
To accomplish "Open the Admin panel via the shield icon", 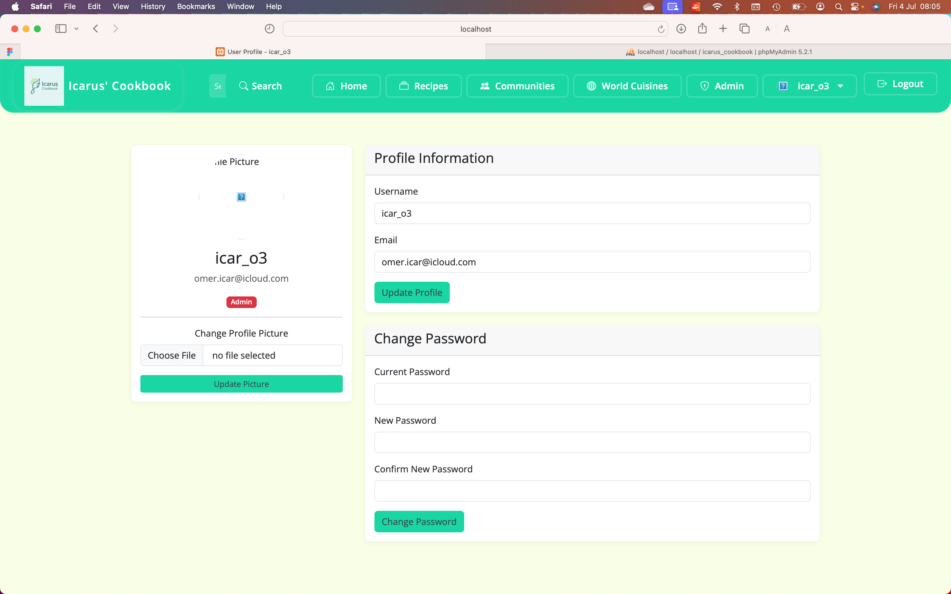I will 704,86.
